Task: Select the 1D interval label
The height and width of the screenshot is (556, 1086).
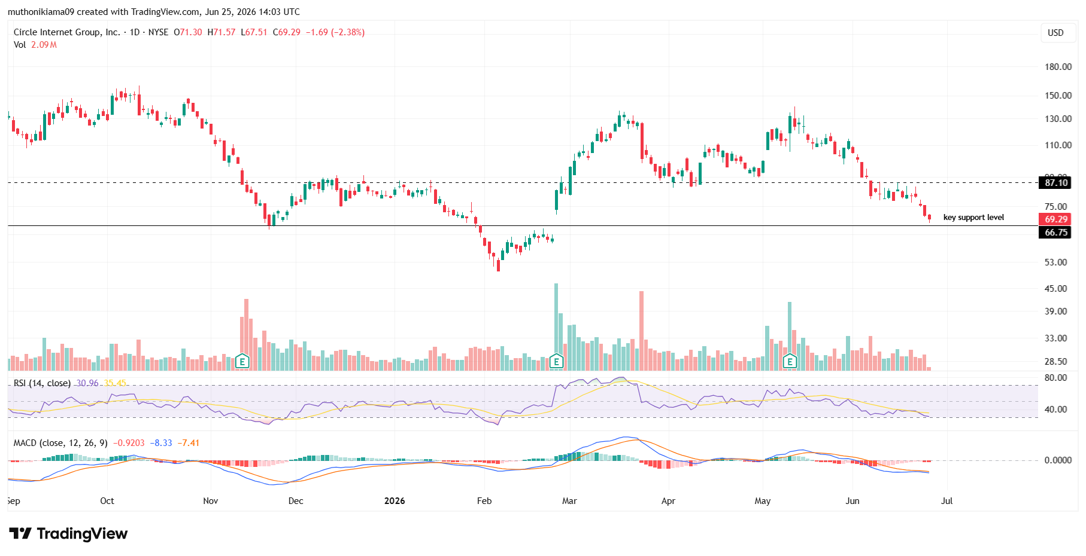Action: coord(135,32)
